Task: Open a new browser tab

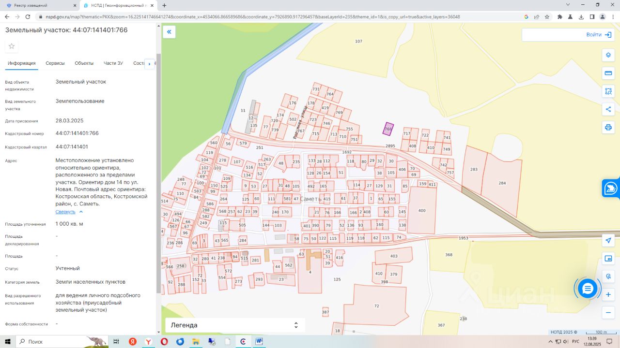Action: click(164, 5)
